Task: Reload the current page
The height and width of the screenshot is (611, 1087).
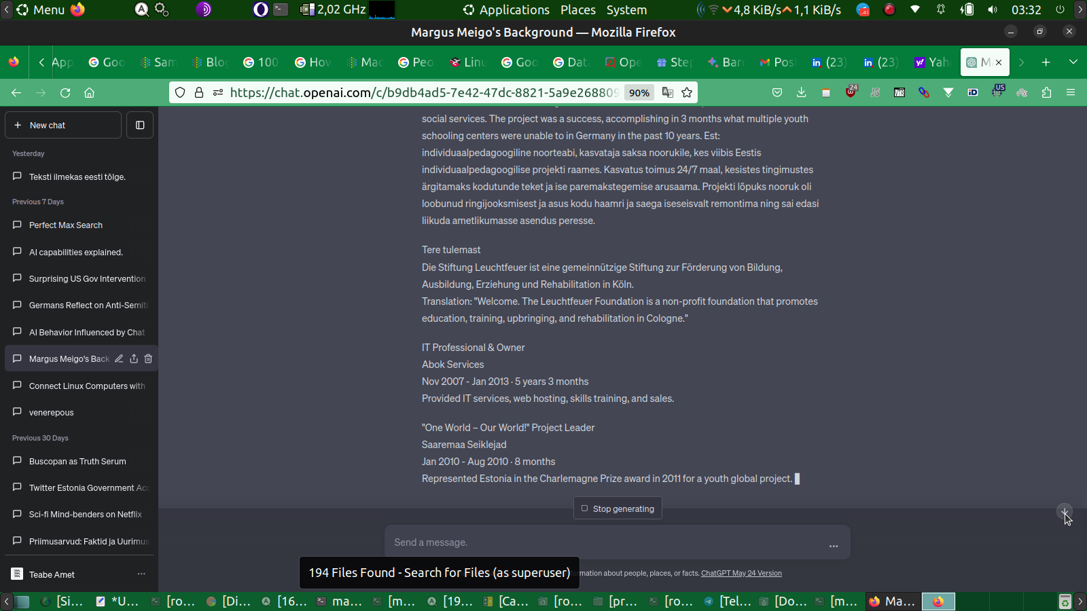Action: pyautogui.click(x=65, y=92)
